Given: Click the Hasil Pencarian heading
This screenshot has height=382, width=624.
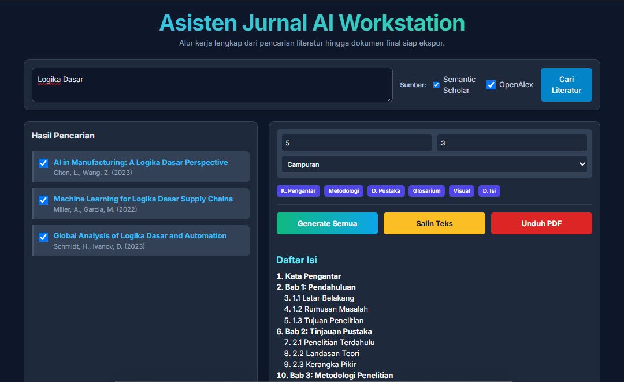Looking at the screenshot, I should pos(63,136).
